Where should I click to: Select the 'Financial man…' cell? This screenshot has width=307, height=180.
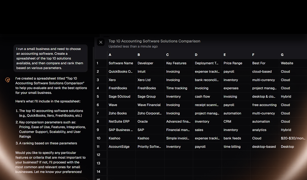[179, 130]
